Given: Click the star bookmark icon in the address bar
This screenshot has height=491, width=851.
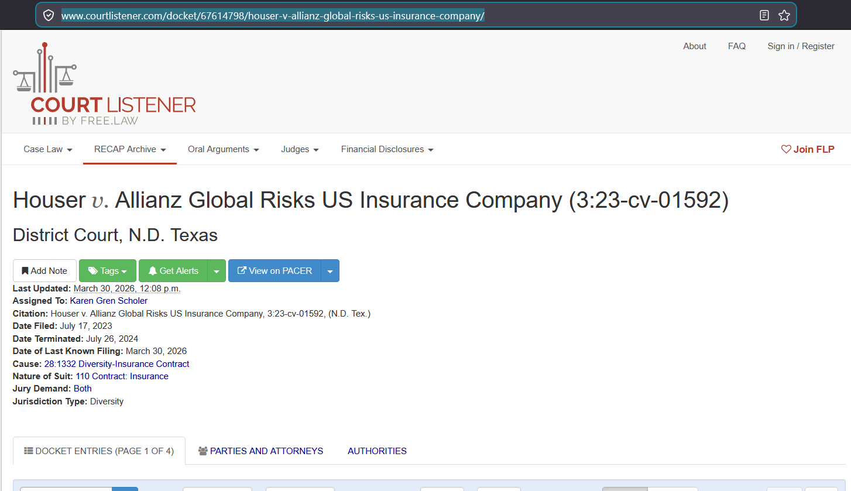Looking at the screenshot, I should pyautogui.click(x=784, y=15).
